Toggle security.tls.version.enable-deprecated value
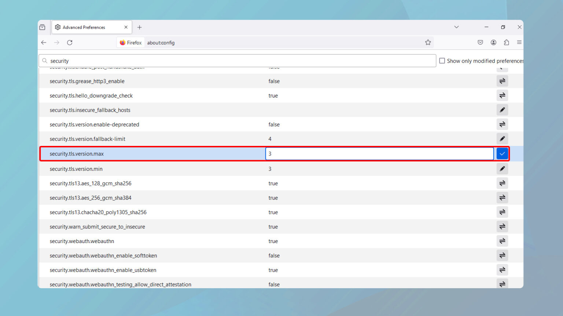The image size is (563, 316). coord(502,125)
